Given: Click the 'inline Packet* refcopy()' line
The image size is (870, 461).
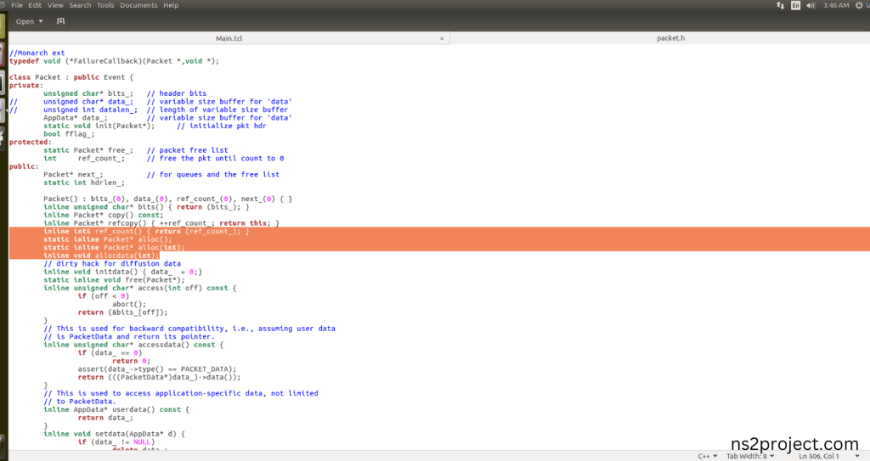Looking at the screenshot, I should (x=161, y=223).
